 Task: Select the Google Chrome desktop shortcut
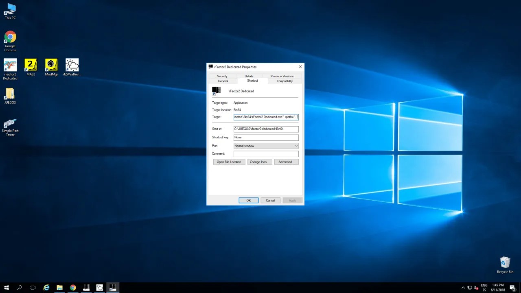point(10,42)
